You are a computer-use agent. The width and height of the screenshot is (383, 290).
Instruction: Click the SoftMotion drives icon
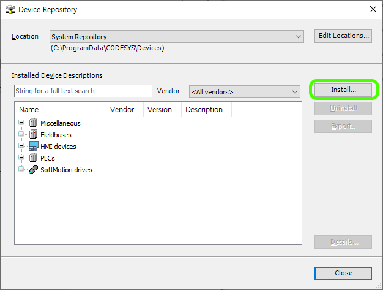(x=33, y=170)
